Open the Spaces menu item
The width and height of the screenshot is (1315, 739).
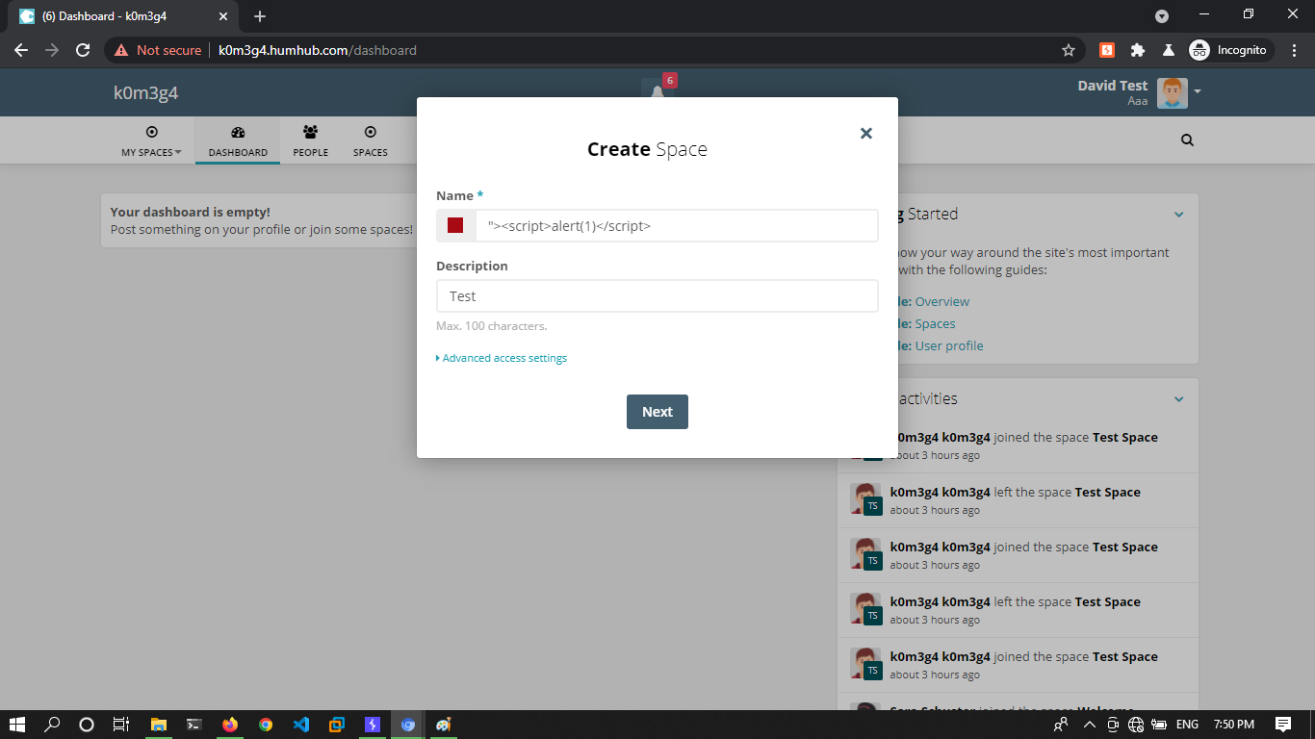tap(370, 140)
